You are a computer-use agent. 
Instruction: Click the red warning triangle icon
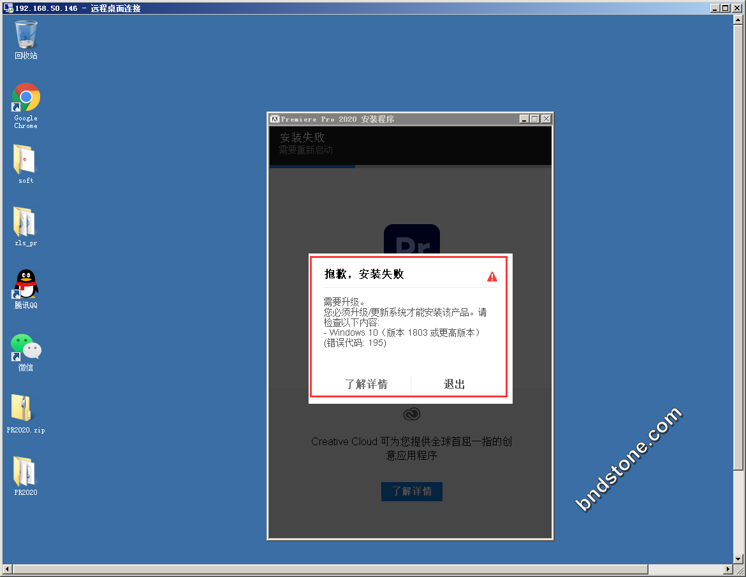click(x=492, y=276)
